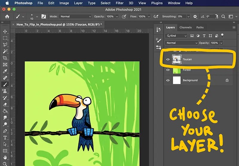Select the Move tool

pyautogui.click(x=5, y=32)
